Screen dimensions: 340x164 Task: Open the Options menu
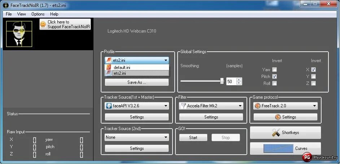click(38, 14)
